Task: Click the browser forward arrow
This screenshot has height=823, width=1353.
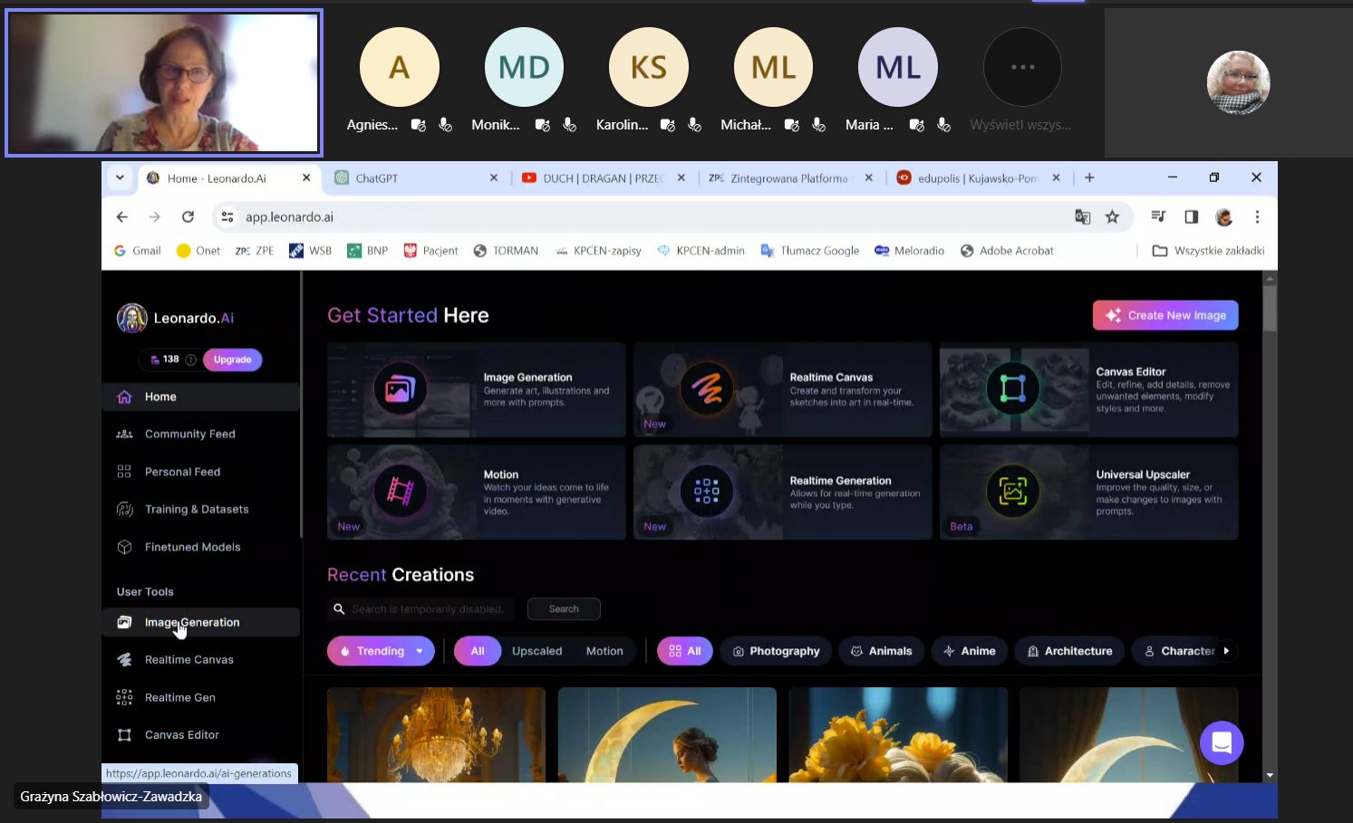Action: (x=155, y=217)
